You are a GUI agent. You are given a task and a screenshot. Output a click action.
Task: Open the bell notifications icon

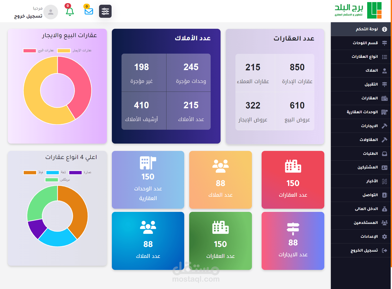[70, 12]
